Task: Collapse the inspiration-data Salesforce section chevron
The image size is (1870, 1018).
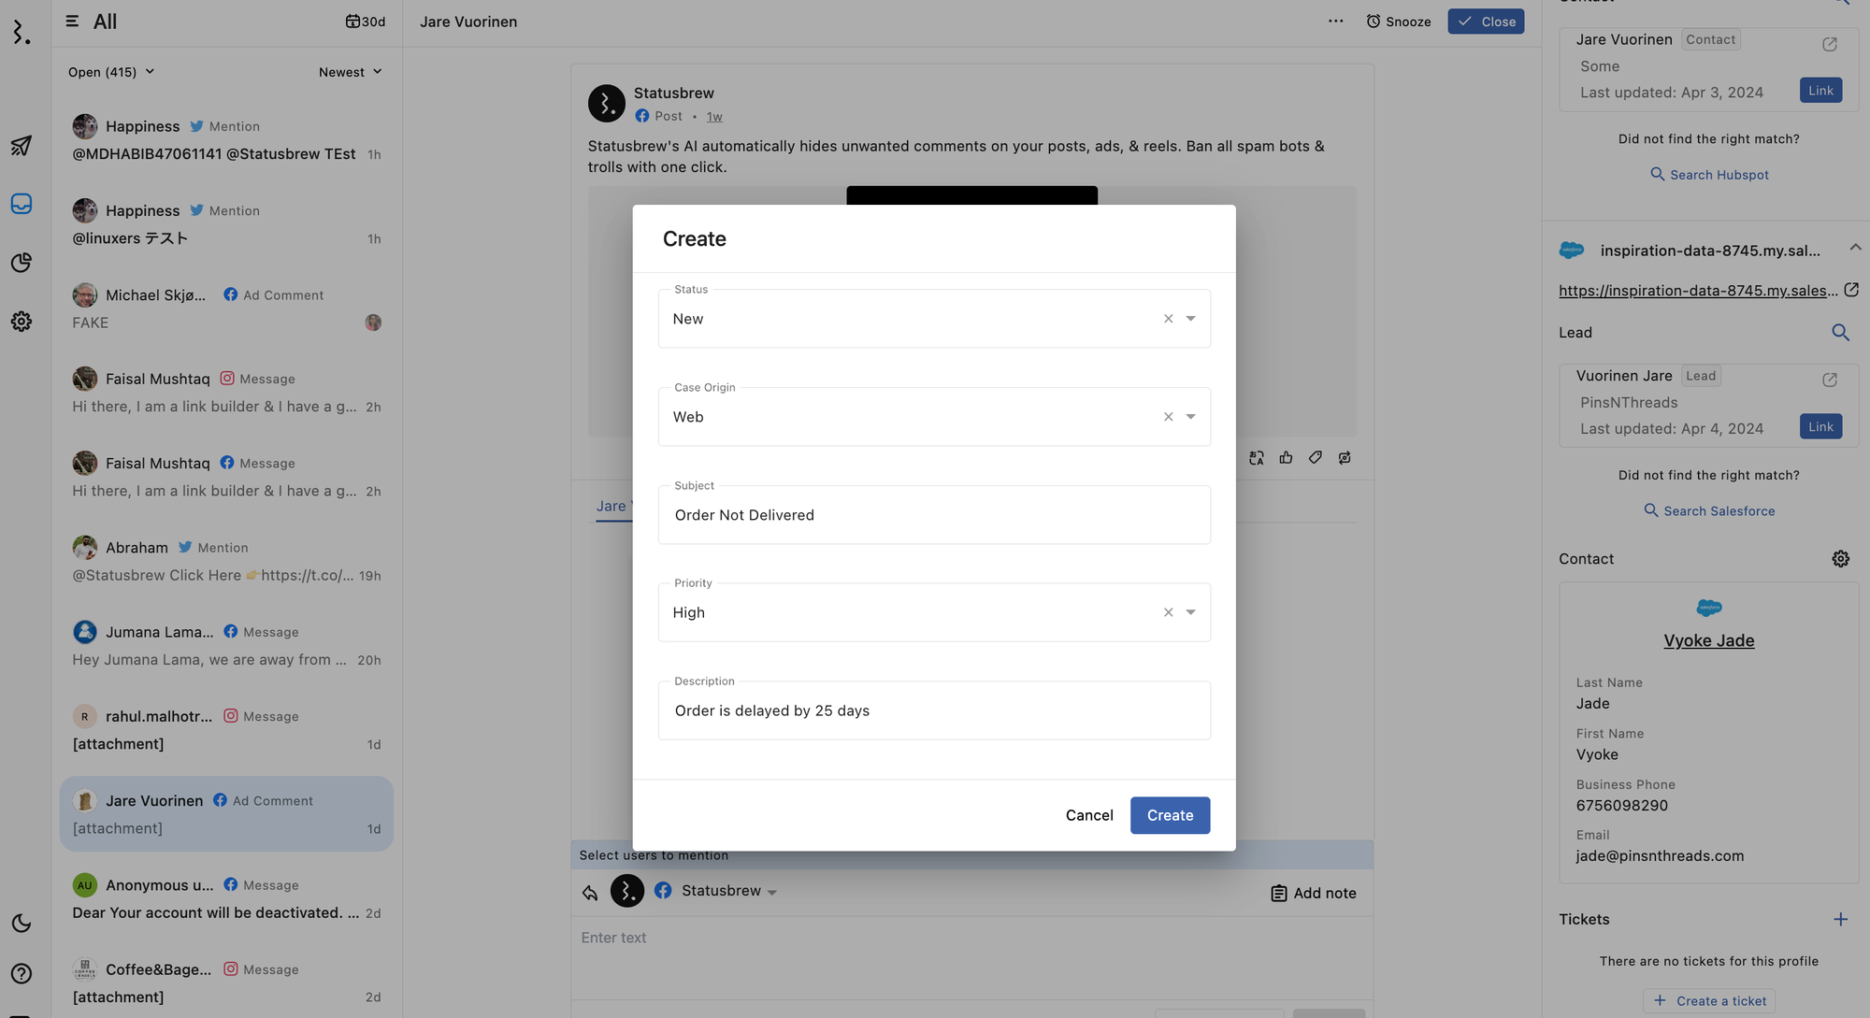Action: pos(1855,247)
